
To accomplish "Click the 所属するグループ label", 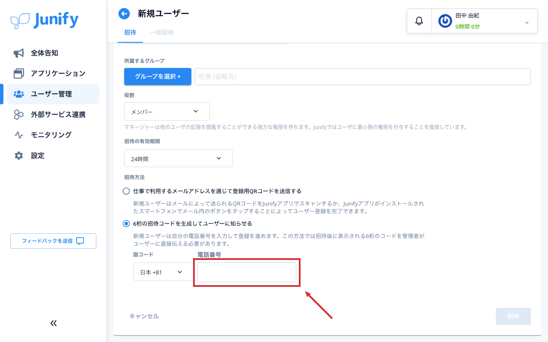I will pos(144,61).
